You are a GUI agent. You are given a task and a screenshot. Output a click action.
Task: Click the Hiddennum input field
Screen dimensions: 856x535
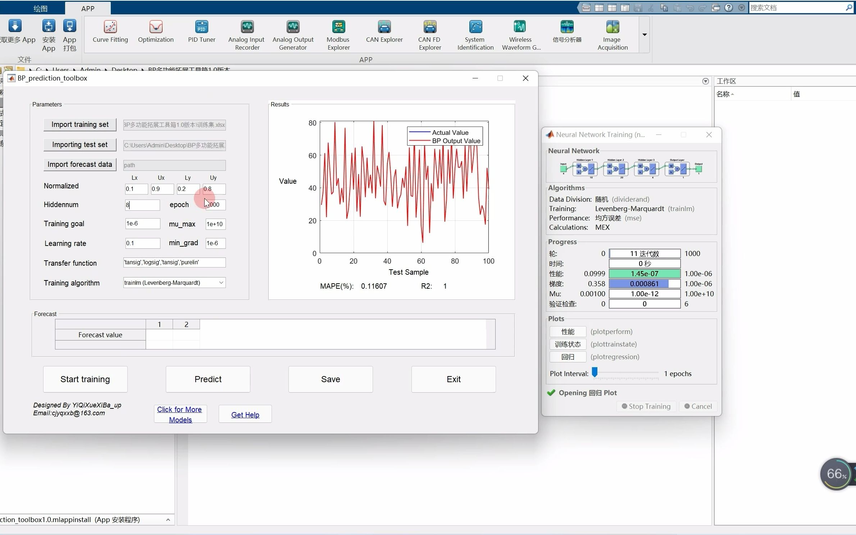tap(142, 205)
